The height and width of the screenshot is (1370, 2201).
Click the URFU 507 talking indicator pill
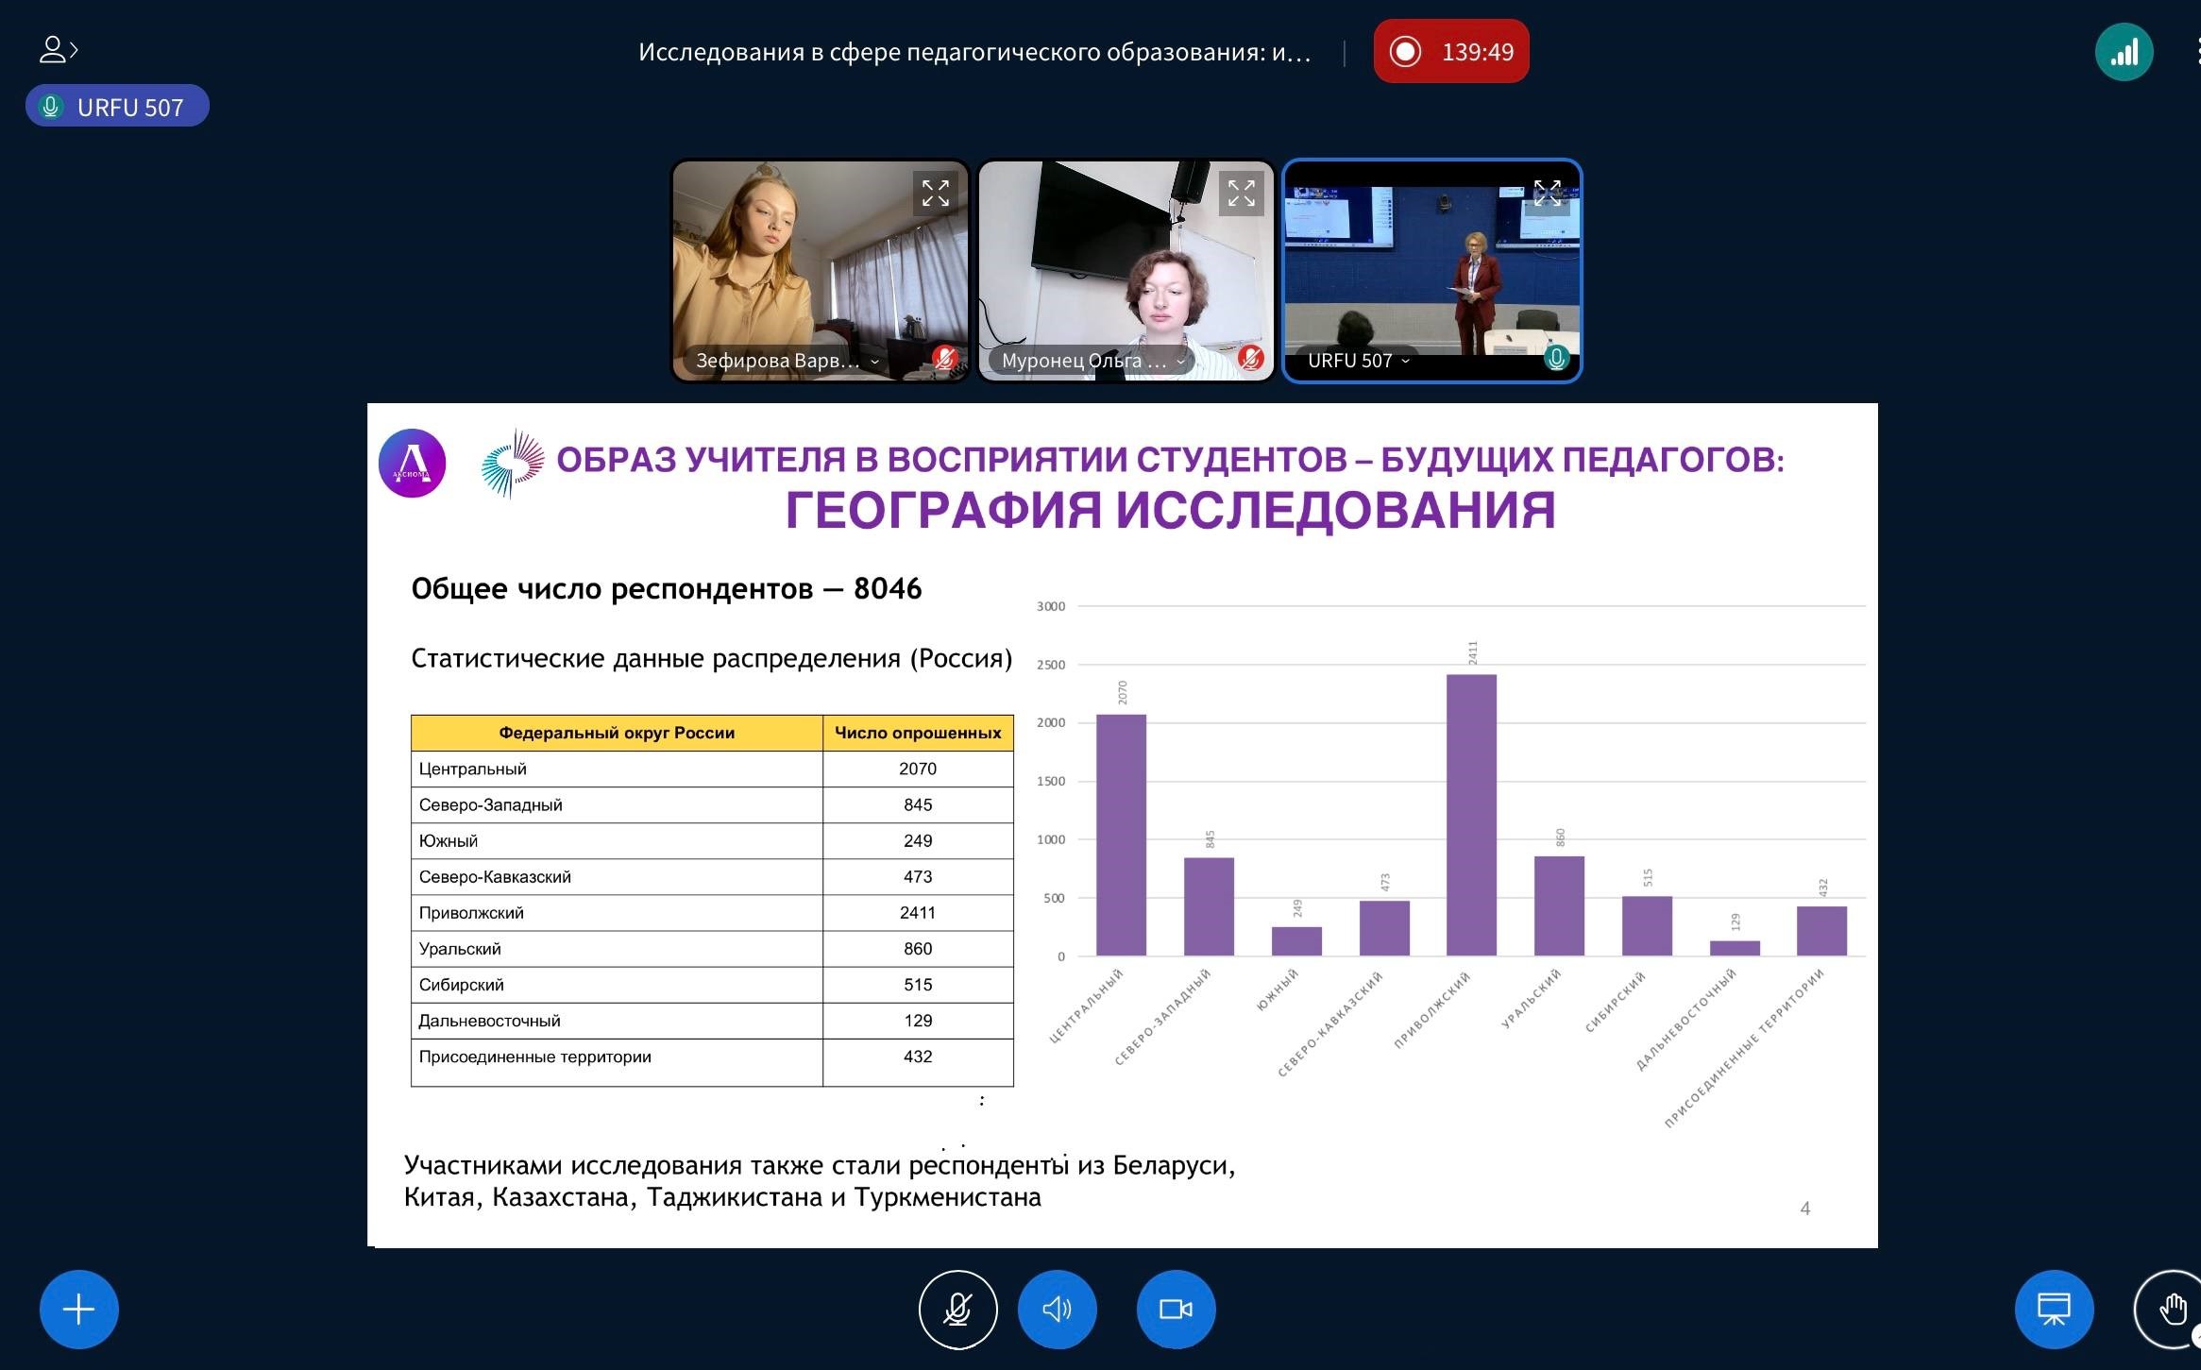point(117,107)
